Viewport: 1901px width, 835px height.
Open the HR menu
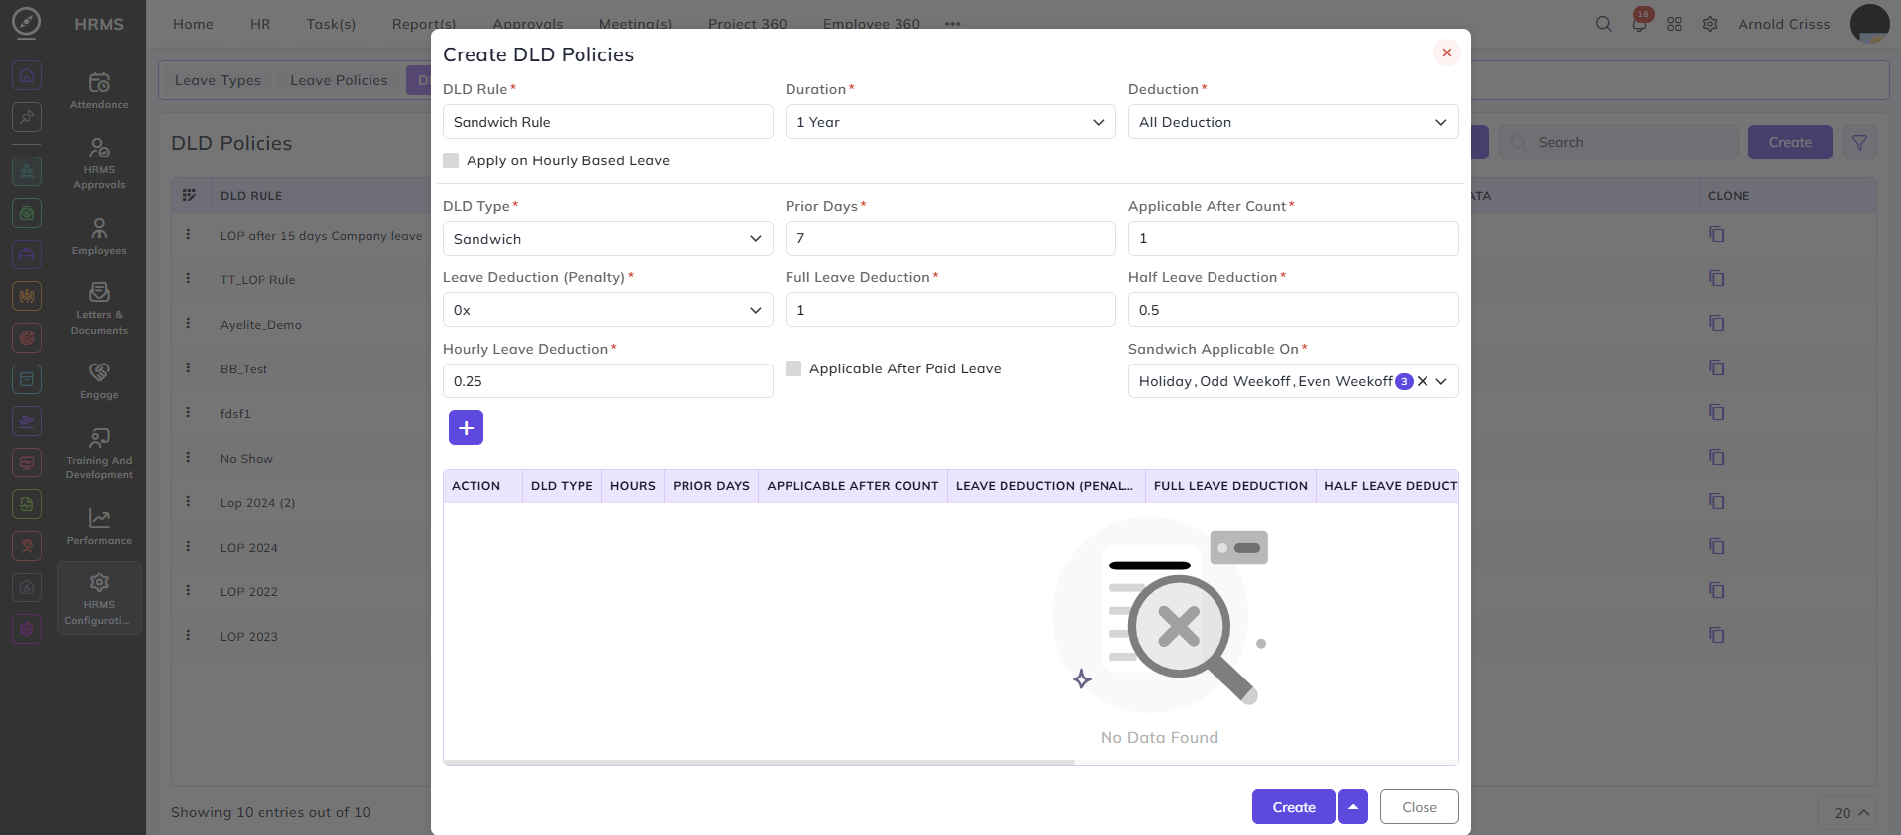(x=260, y=24)
